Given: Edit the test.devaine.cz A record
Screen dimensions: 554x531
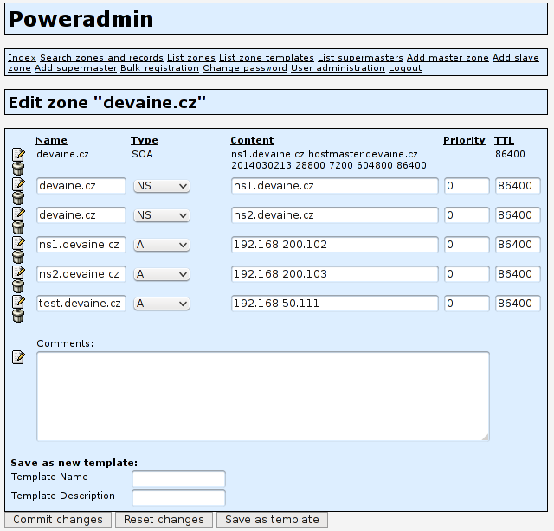Looking at the screenshot, I should [x=18, y=302].
